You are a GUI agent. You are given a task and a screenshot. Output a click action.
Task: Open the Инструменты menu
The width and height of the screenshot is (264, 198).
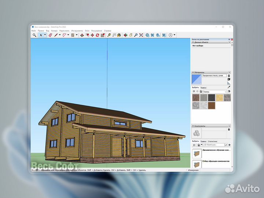click(x=77, y=31)
